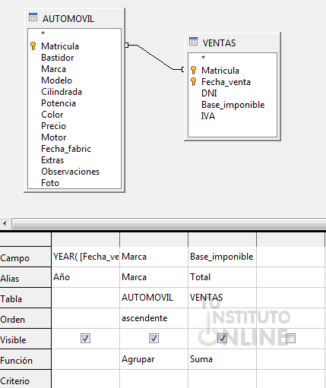Screen dimensions: 326x388
Task: Click the AUTOMOVIL table icon
Action: (33, 17)
